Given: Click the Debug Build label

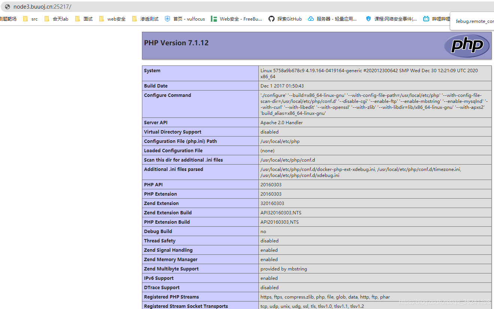Looking at the screenshot, I should [x=158, y=232].
